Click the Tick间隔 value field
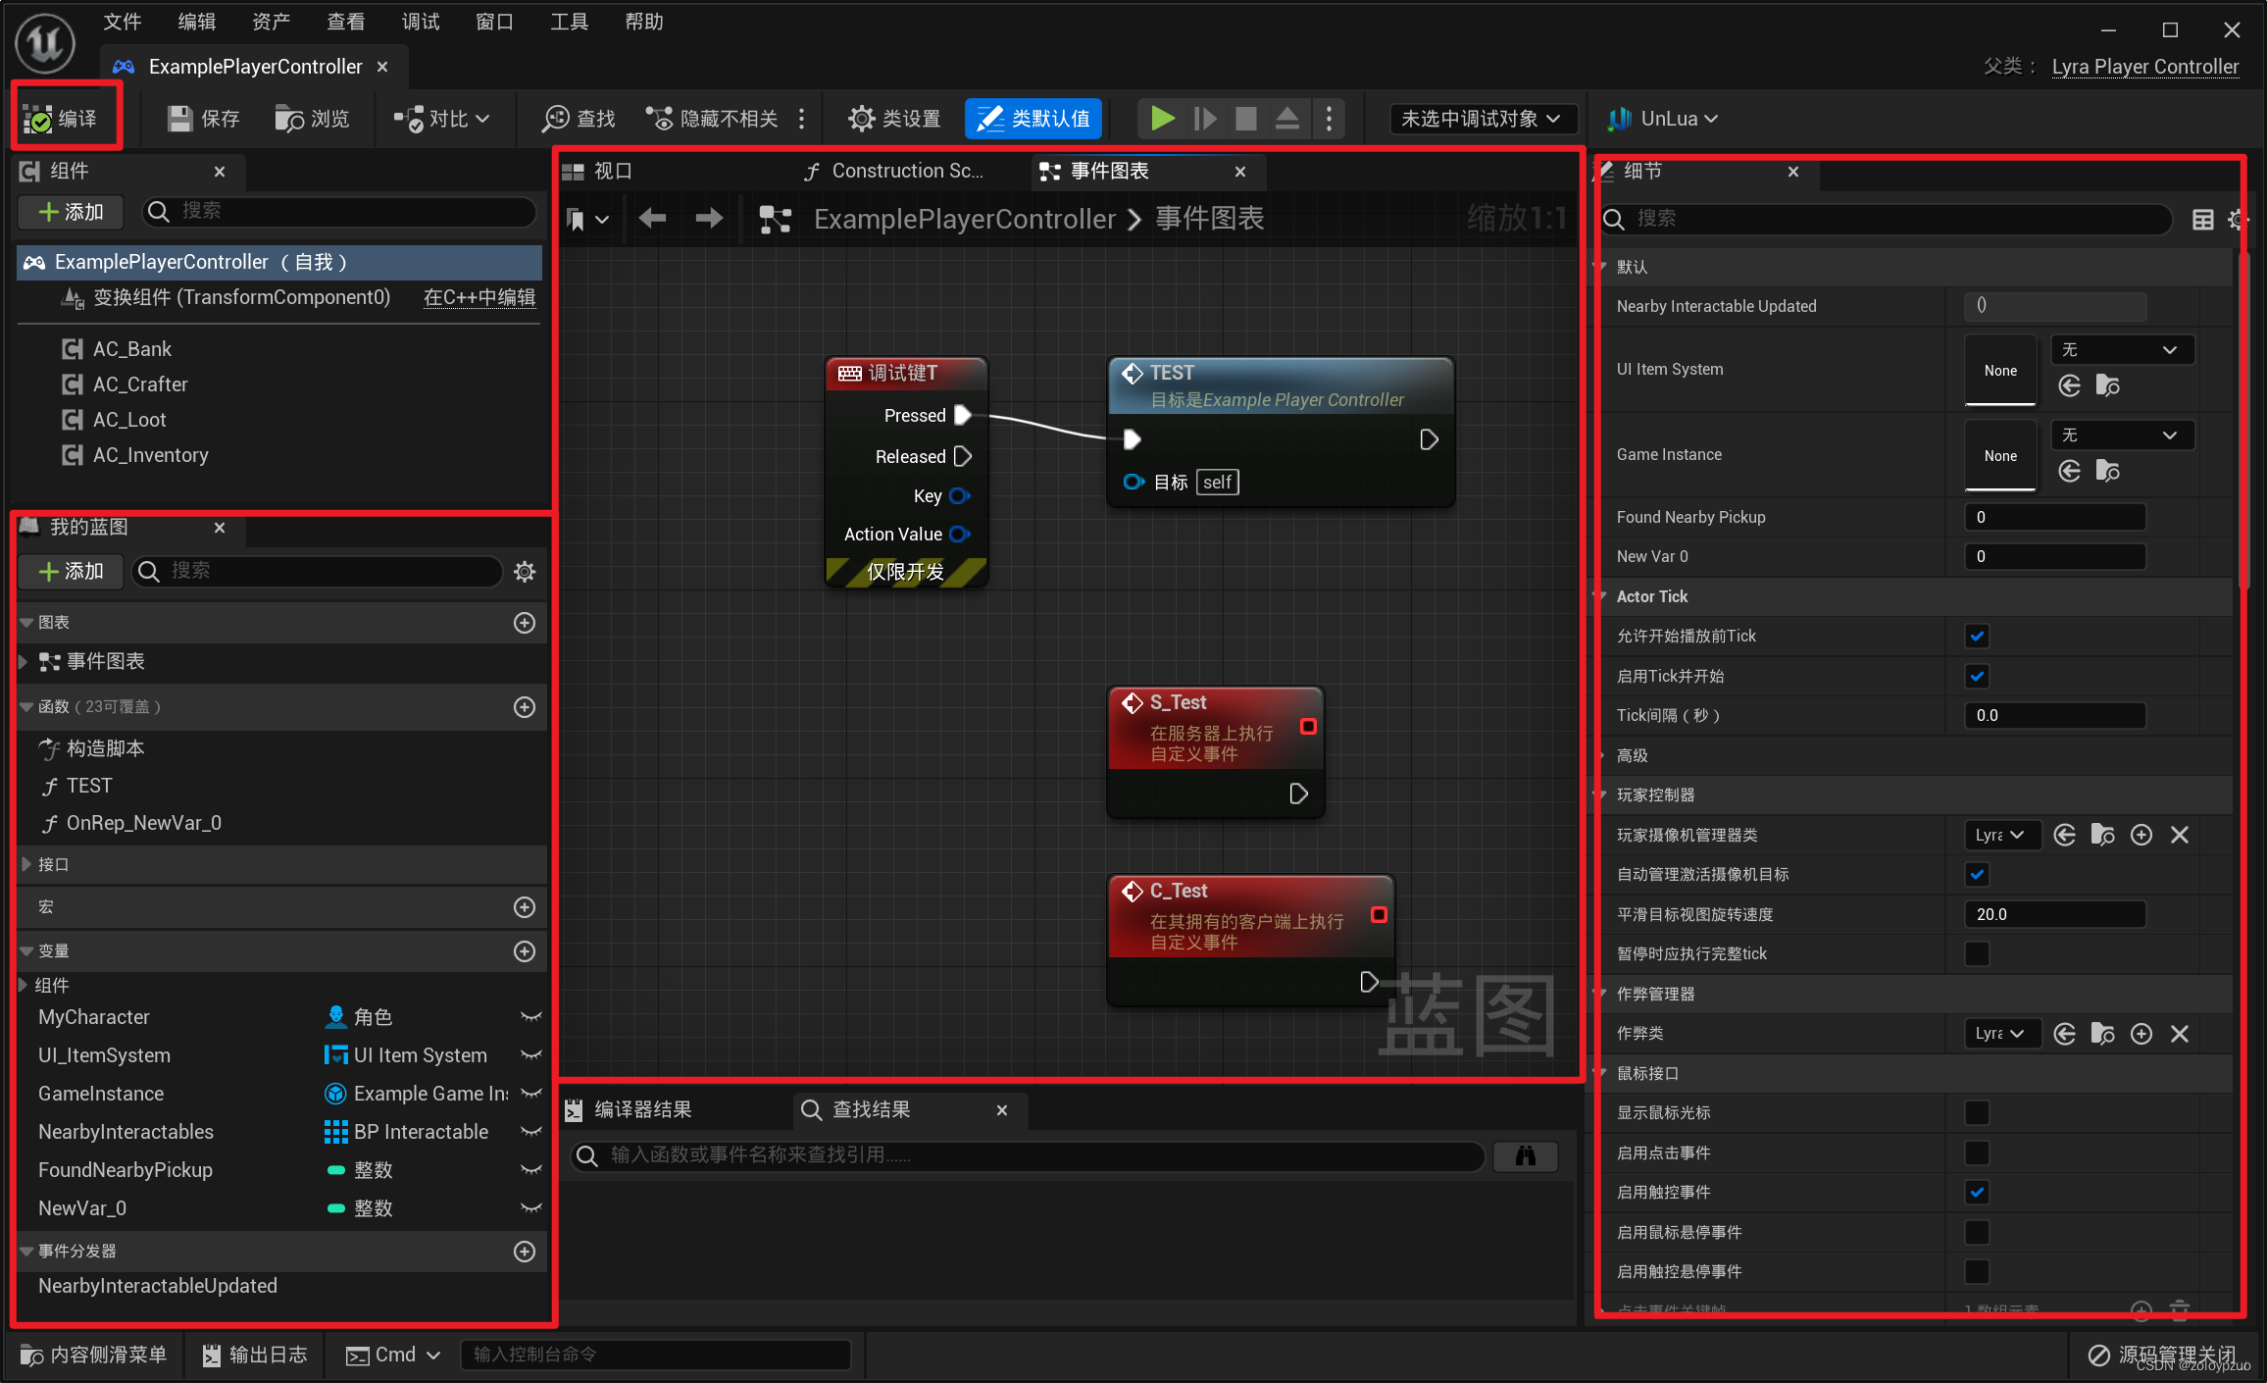The image size is (2267, 1383). point(2054,715)
